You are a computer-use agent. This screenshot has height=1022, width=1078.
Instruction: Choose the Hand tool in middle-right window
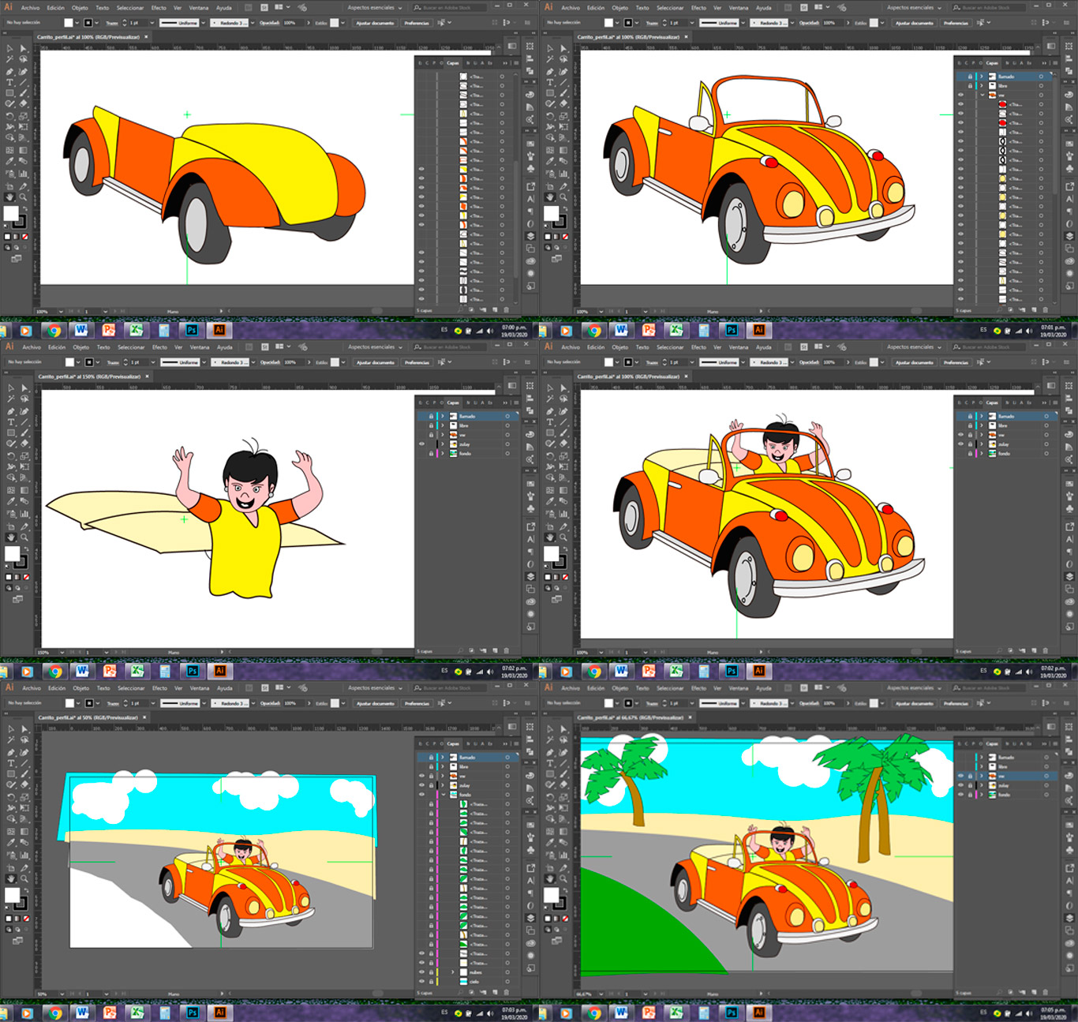pos(550,537)
